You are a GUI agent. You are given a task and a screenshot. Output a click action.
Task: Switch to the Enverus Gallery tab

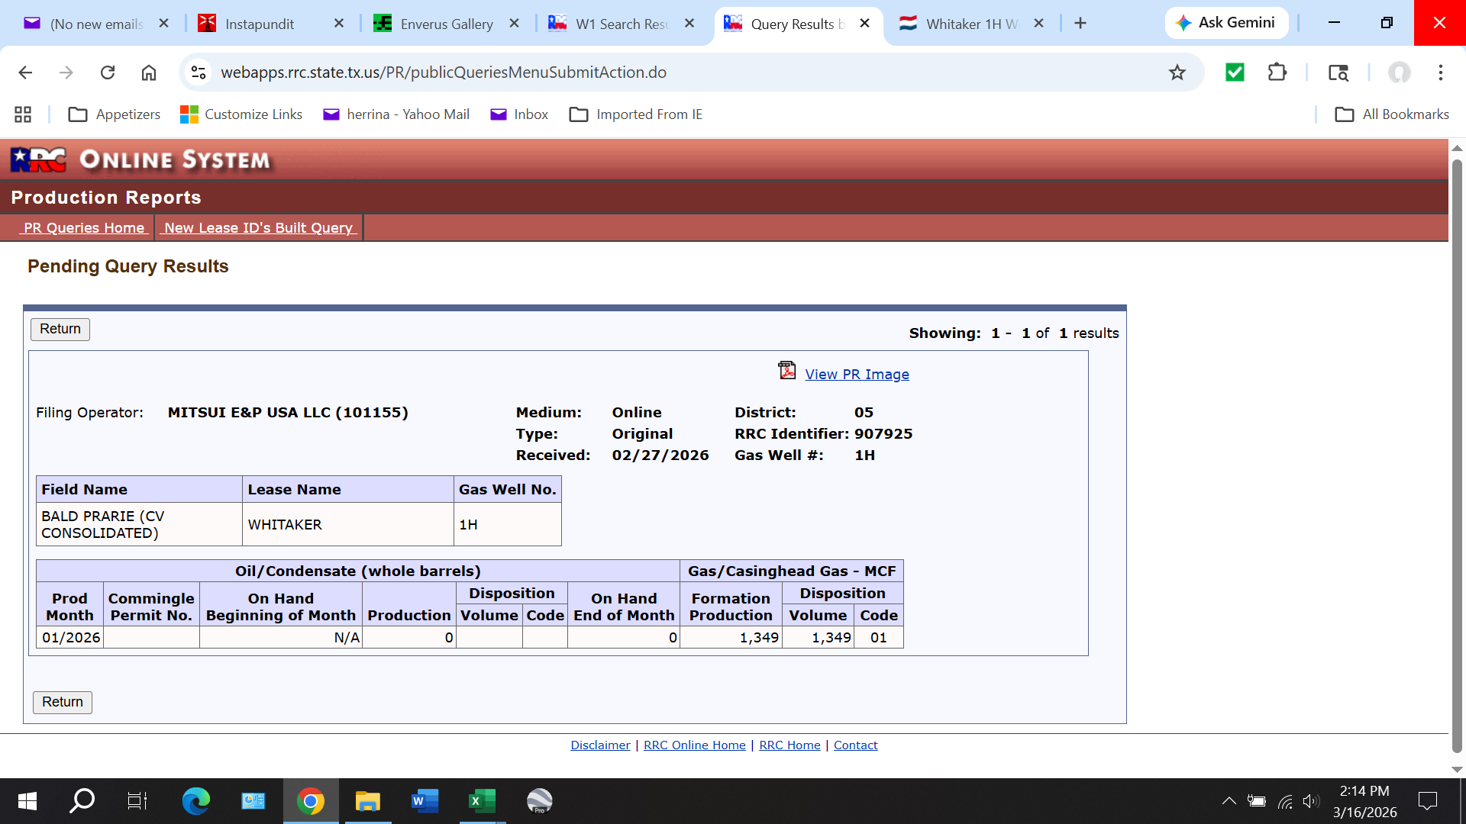click(x=445, y=24)
